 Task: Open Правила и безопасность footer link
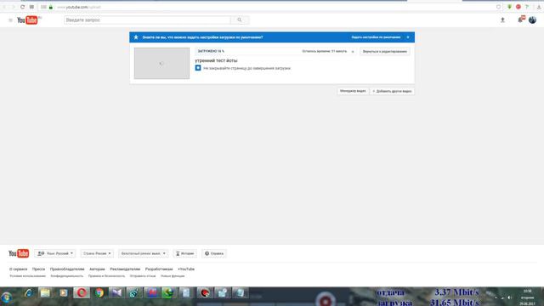click(106, 276)
